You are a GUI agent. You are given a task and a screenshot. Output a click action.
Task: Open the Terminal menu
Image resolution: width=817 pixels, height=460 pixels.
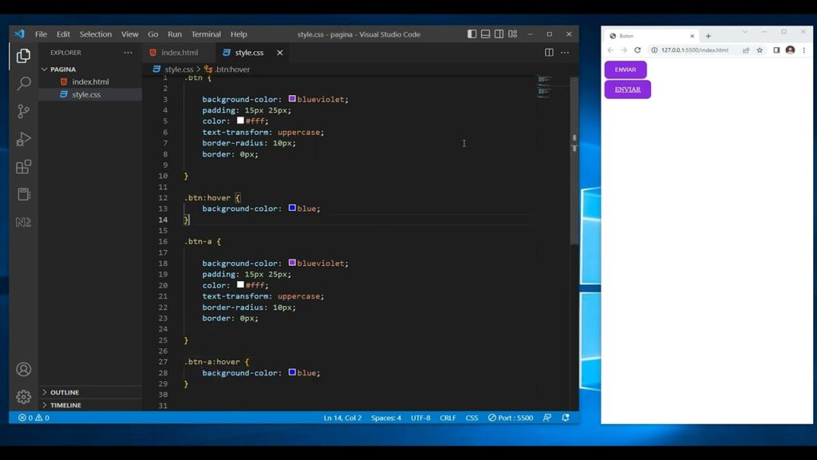(206, 34)
